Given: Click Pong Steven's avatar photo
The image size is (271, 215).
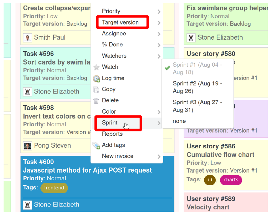Looking at the screenshot, I should 27,146.
